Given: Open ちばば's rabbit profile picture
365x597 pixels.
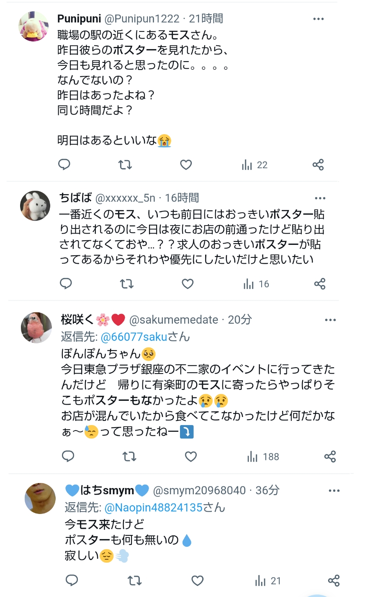Looking at the screenshot, I should coord(35,205).
